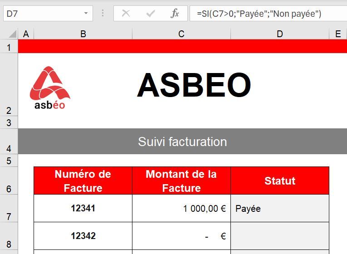Click the Numéro de Facture header cell
Screen dimensions: 347x254
pyautogui.click(x=83, y=181)
